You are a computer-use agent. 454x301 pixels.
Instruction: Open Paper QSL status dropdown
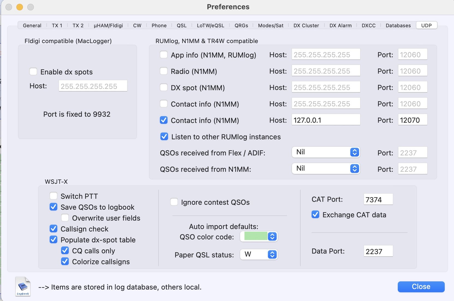(x=259, y=254)
